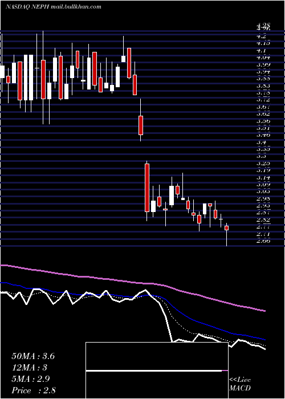Viewport: 285px width, 399px height.
Task: Click the 3.56 price axis label
Action: [263, 121]
